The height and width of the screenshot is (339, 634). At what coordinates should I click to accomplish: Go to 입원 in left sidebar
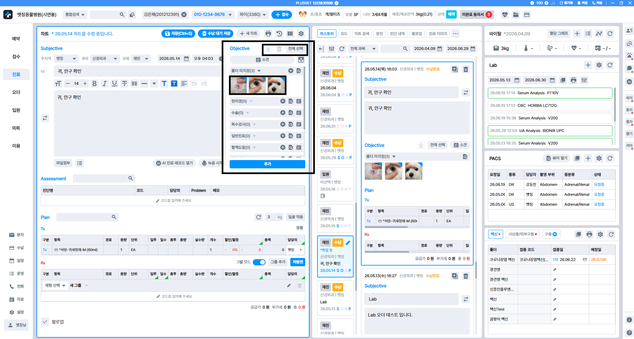point(16,110)
